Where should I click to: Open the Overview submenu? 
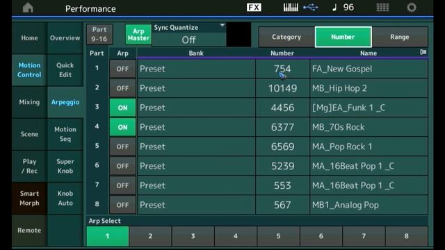pyautogui.click(x=65, y=38)
